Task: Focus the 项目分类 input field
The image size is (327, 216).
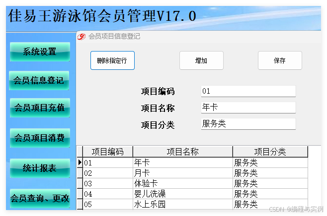Action: click(248, 124)
